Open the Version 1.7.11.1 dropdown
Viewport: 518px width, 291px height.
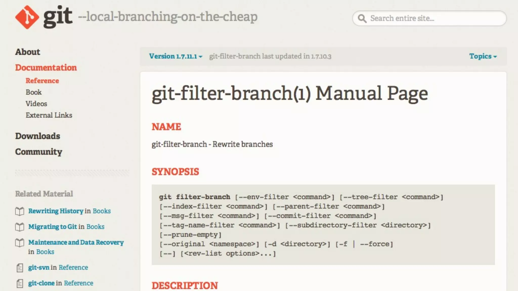[176, 56]
